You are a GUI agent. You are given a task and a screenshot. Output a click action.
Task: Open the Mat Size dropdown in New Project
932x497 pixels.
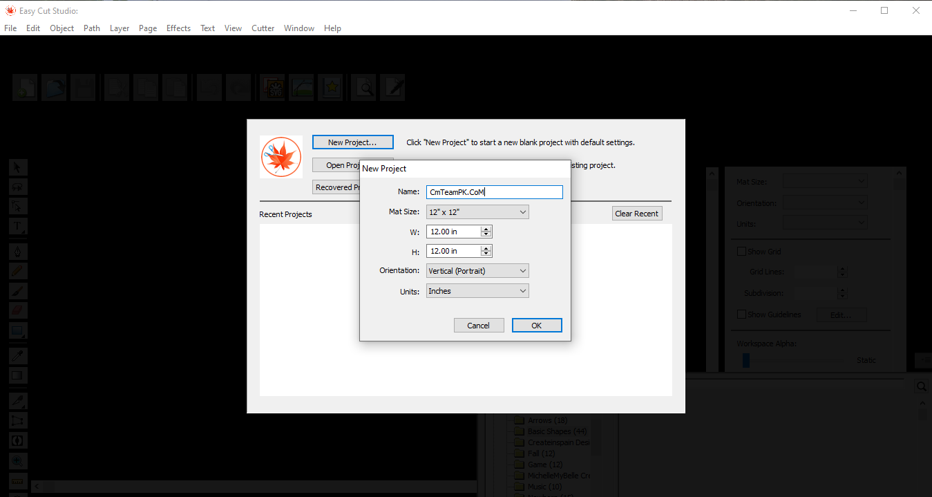click(477, 212)
